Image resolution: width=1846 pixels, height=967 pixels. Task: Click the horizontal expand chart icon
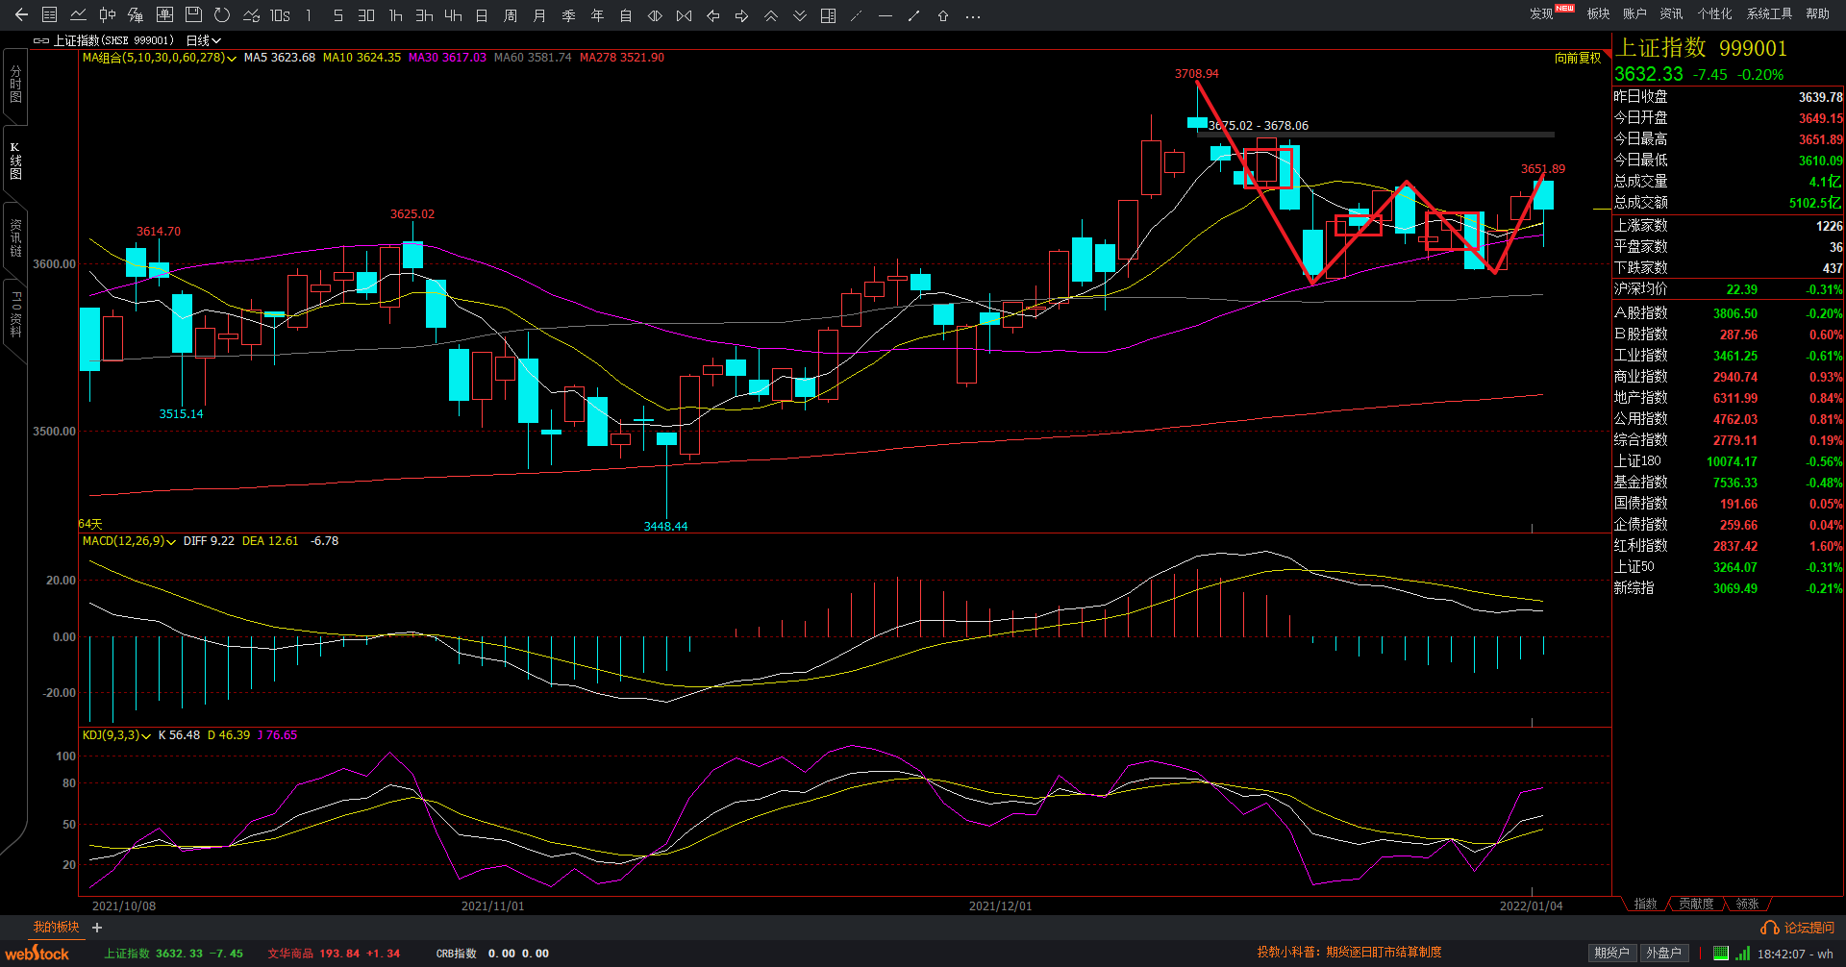pos(655,15)
